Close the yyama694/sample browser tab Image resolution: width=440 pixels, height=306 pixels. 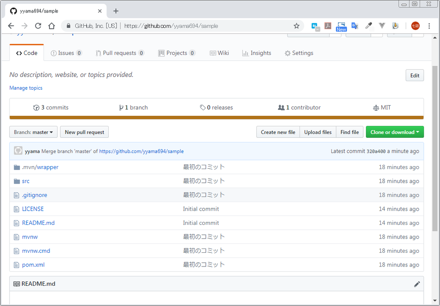click(x=100, y=11)
